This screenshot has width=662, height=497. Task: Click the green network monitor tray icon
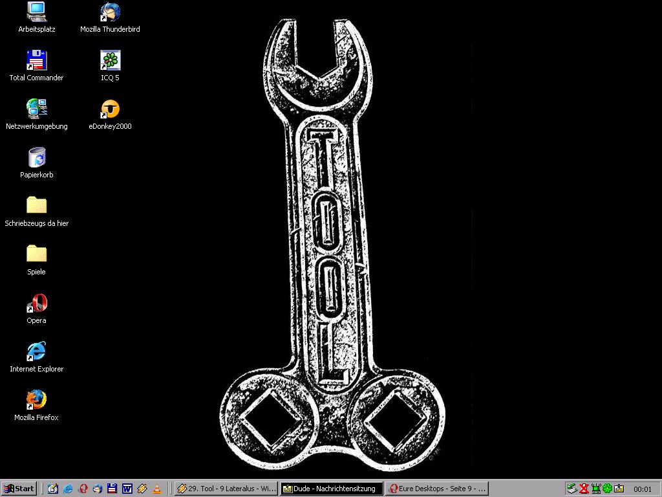tap(595, 489)
